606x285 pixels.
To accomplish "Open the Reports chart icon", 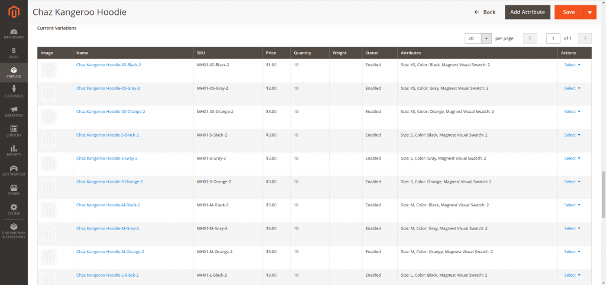I will 14,150.
